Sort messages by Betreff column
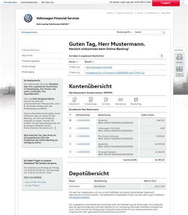Image resolution: width=188 pixels, height=215 pixels. point(89,62)
